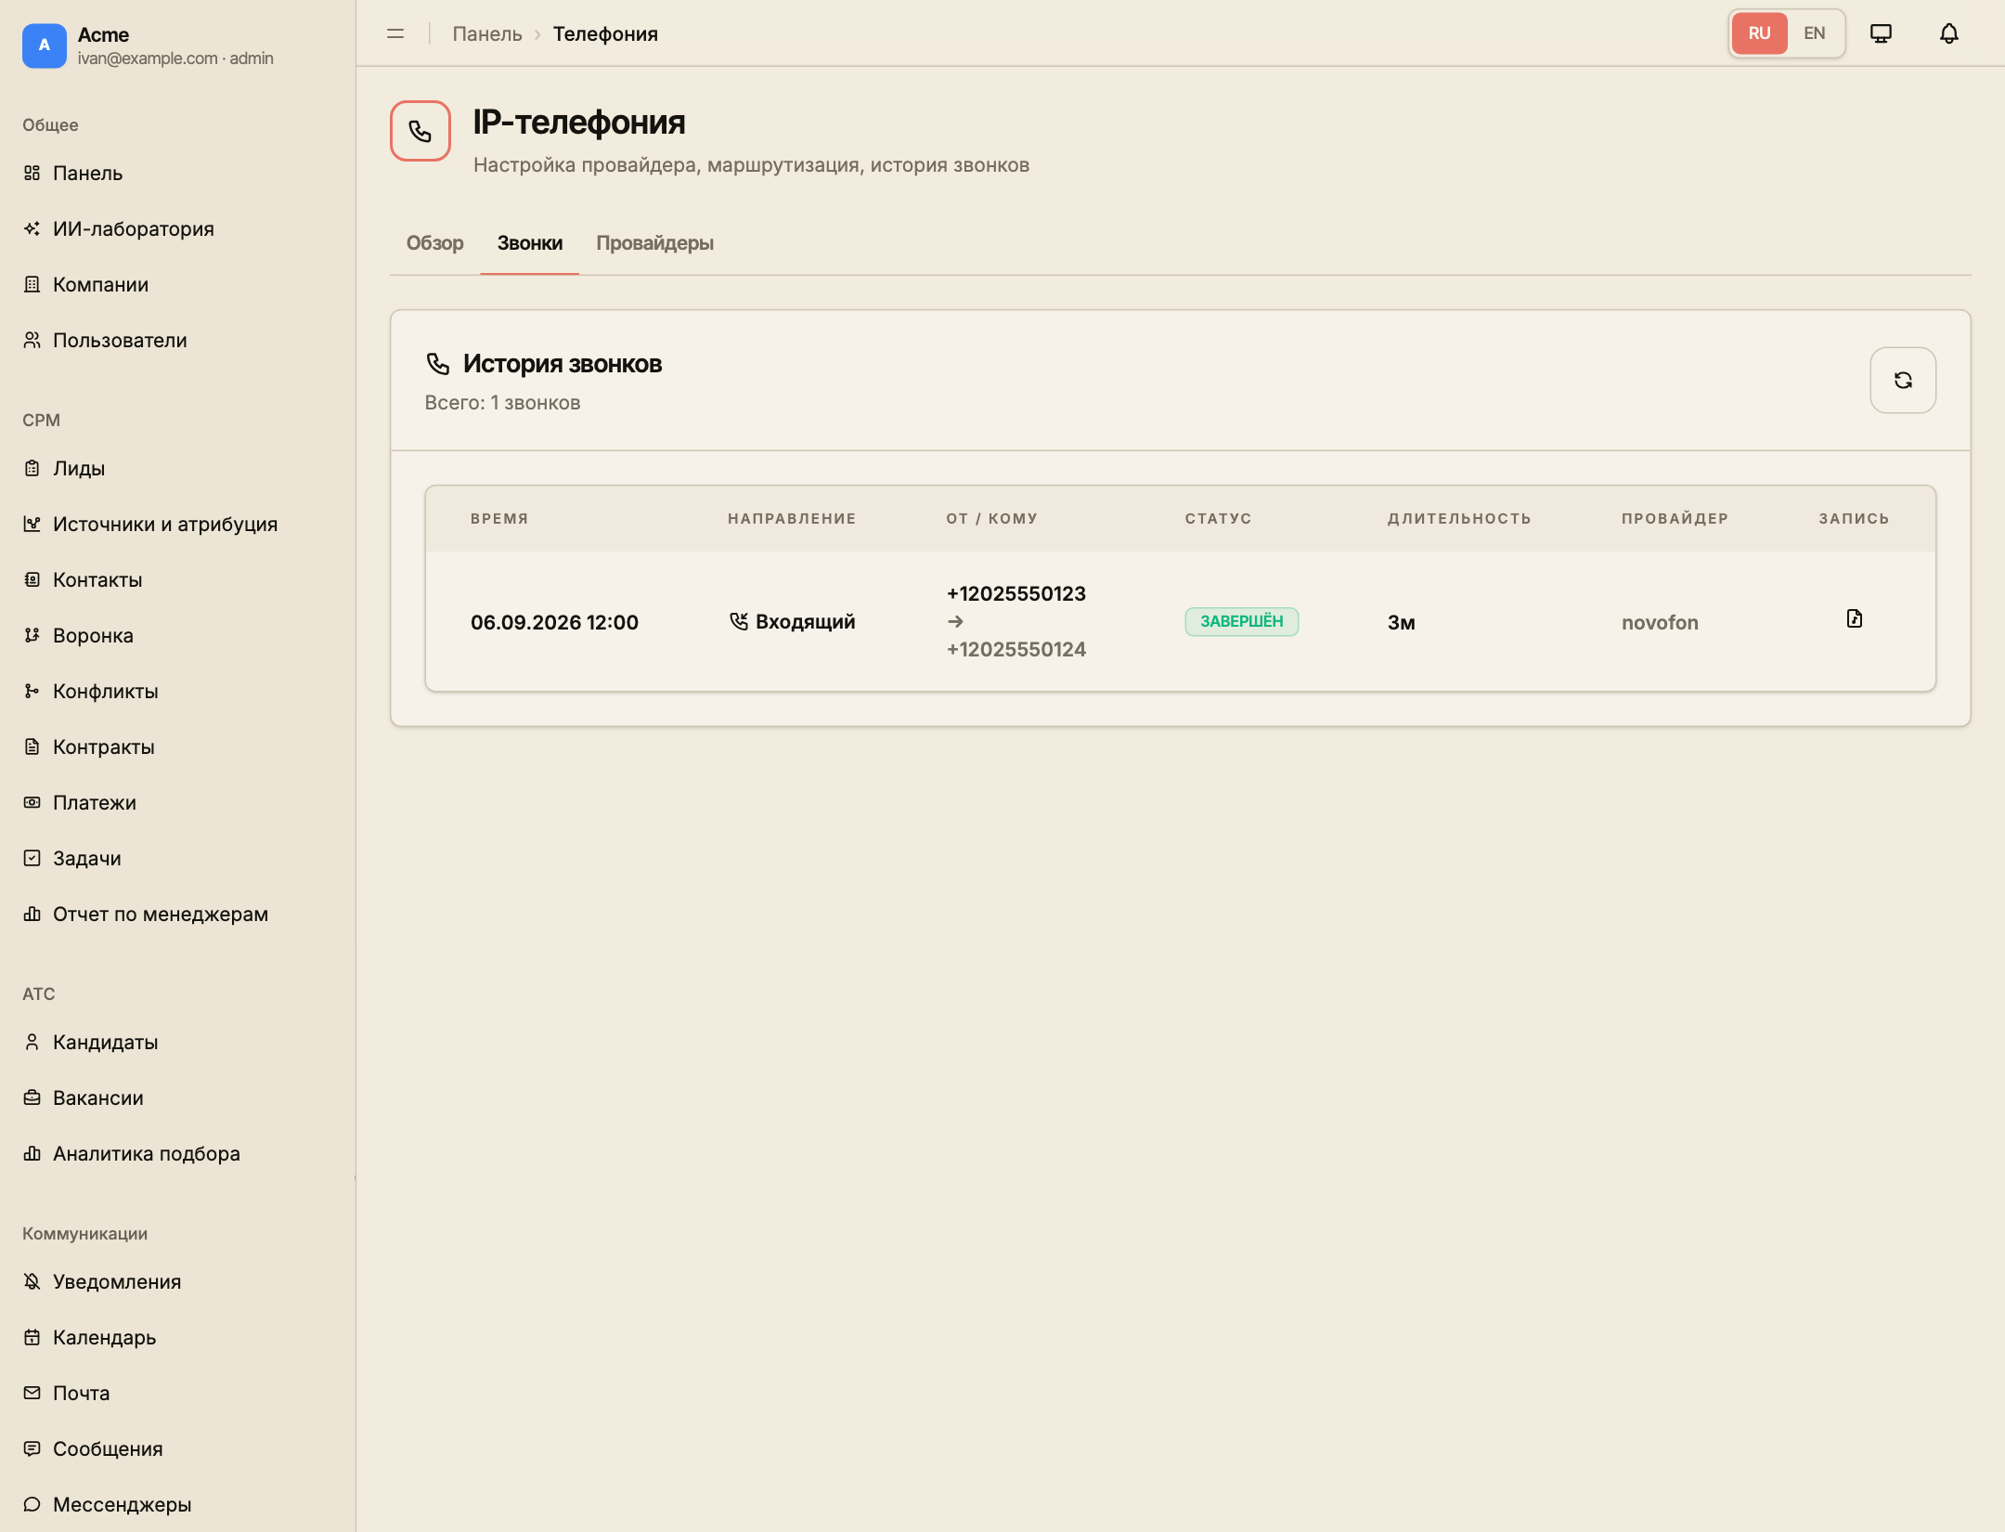Go to Лиды in the sidebar
Viewport: 2005px width, 1532px height.
pyautogui.click(x=177, y=469)
